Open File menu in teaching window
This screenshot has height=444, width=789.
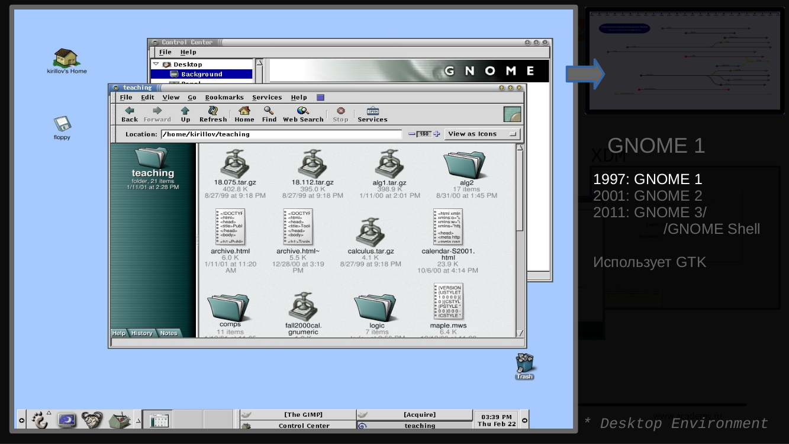[126, 97]
